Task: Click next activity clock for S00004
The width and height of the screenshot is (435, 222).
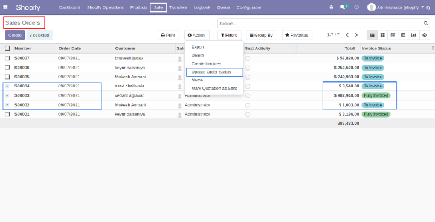Action: tap(248, 86)
